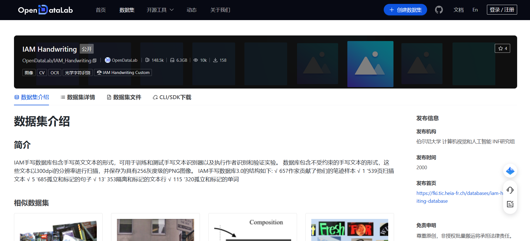The image size is (530, 241).
Task: Open 关于我们 in top navigation
Action: pyautogui.click(x=220, y=10)
